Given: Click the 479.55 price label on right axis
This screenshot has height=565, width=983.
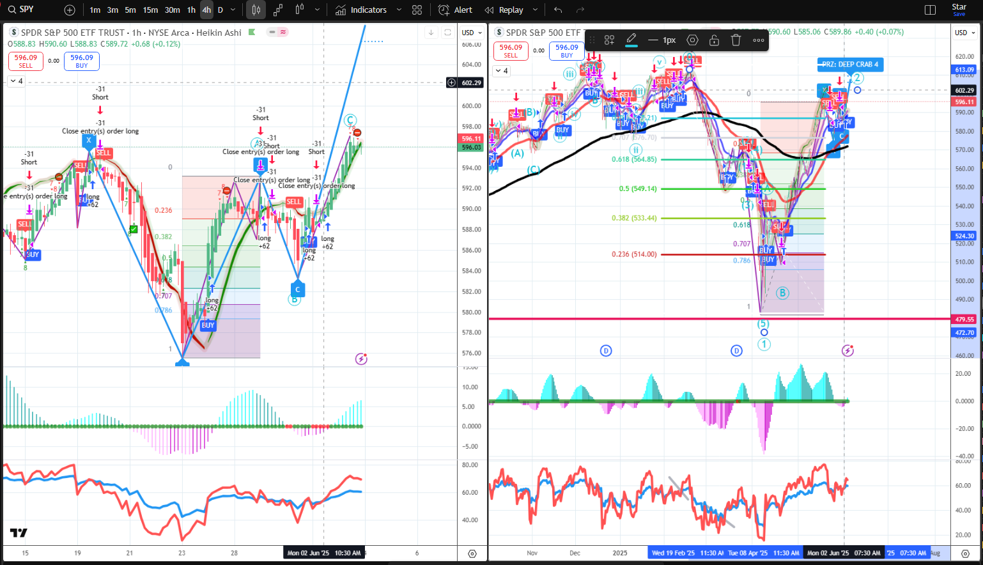Looking at the screenshot, I should point(964,319).
